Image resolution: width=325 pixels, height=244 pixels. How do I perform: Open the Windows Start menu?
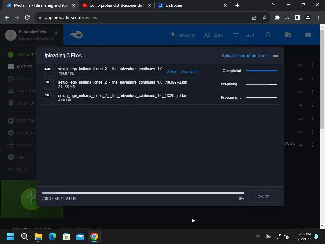[x=10, y=236]
